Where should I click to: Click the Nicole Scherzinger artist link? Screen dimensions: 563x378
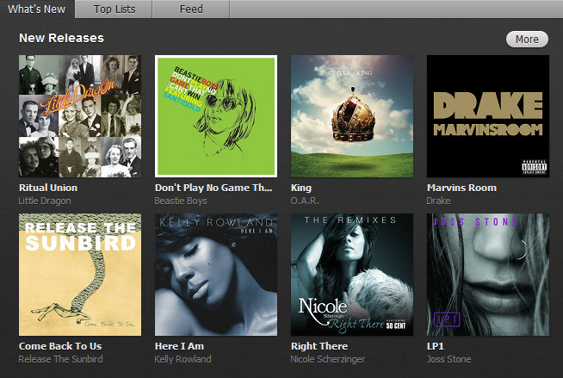[327, 359]
